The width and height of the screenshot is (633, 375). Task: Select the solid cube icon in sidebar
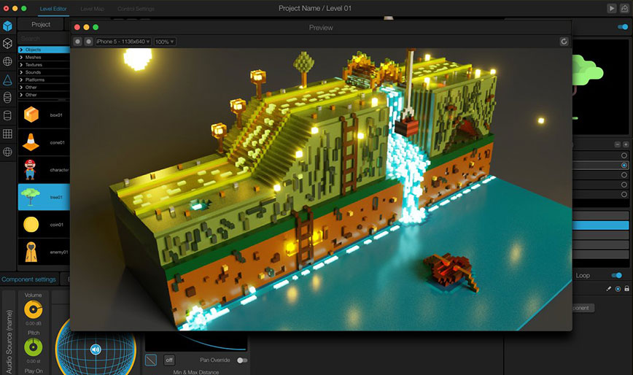coord(7,26)
